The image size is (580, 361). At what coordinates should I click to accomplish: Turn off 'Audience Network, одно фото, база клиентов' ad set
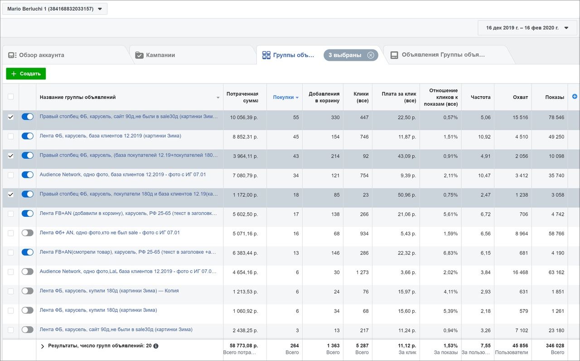coord(28,175)
